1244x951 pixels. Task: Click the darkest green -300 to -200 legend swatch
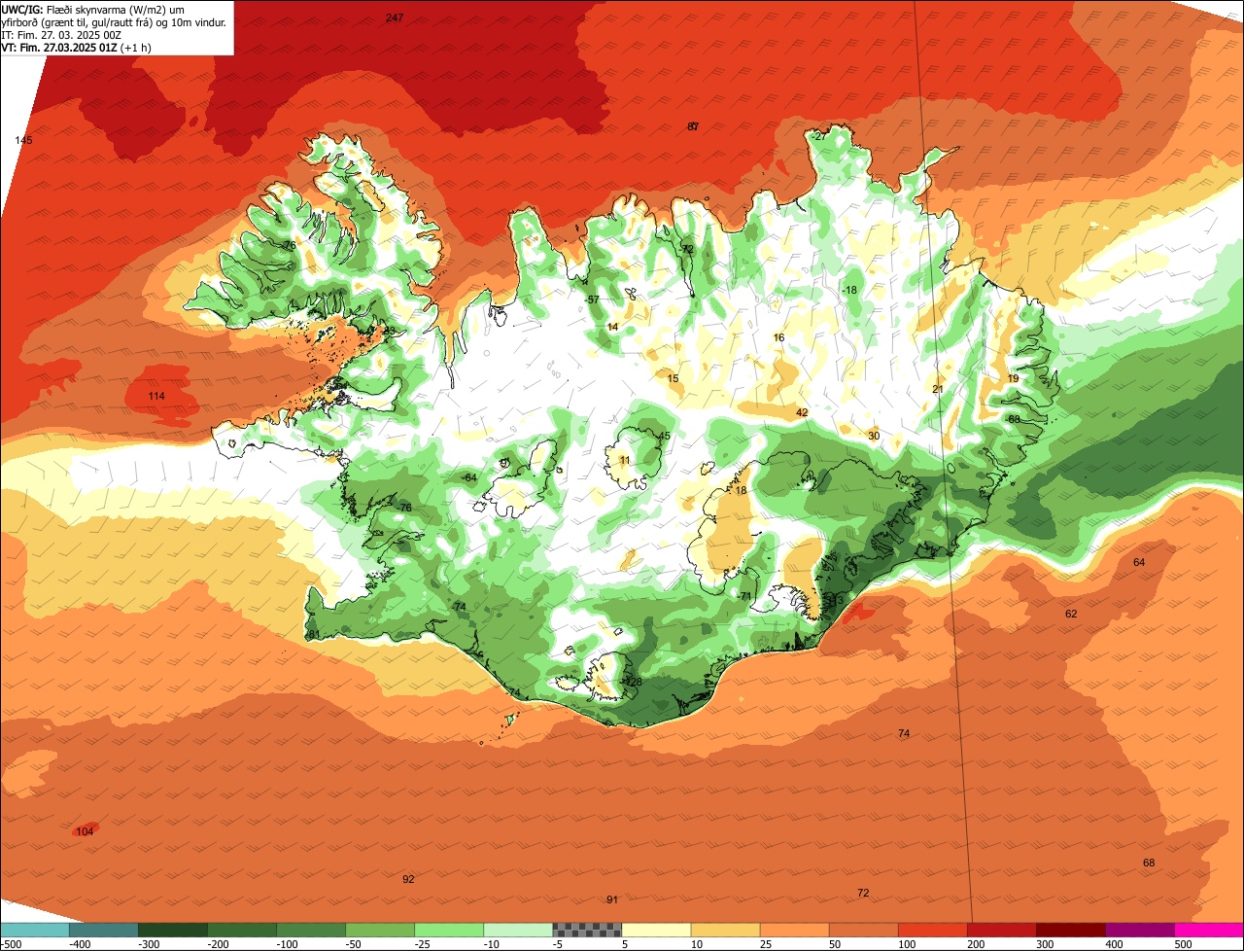pyautogui.click(x=173, y=930)
